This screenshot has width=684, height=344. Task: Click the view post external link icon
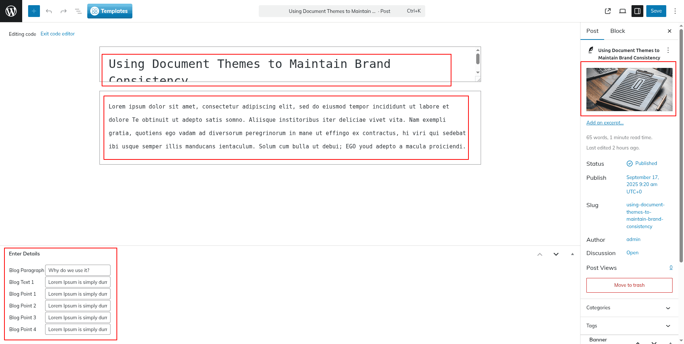tap(608, 11)
